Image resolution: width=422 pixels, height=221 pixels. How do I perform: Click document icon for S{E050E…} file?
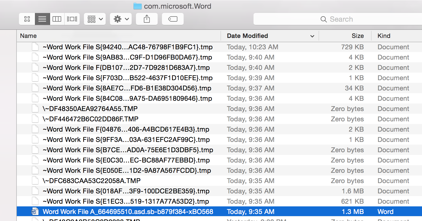pos(35,171)
